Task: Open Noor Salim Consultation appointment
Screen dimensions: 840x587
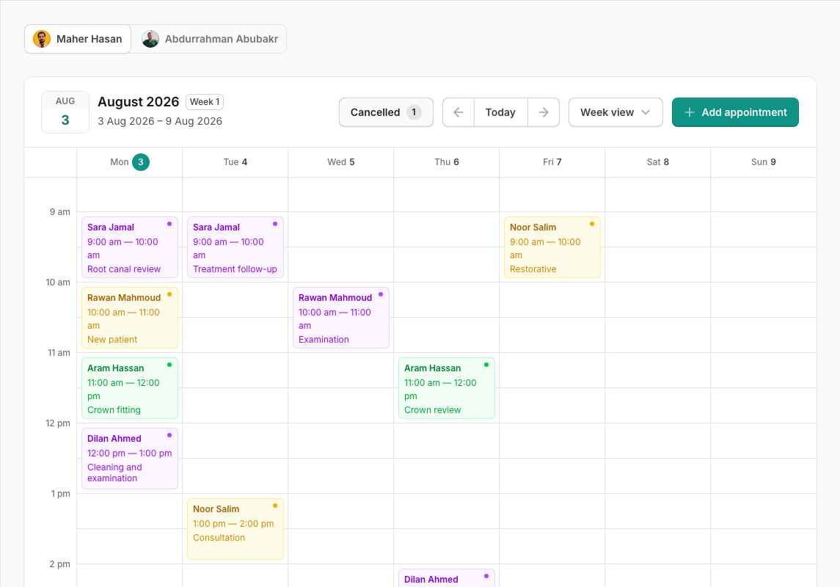Action: (235, 529)
